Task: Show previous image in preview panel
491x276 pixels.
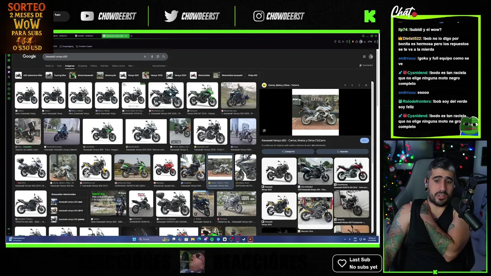Action: point(345,85)
